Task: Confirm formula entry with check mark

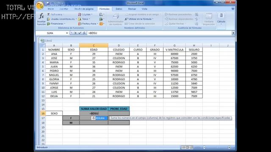Action: coord(80,33)
